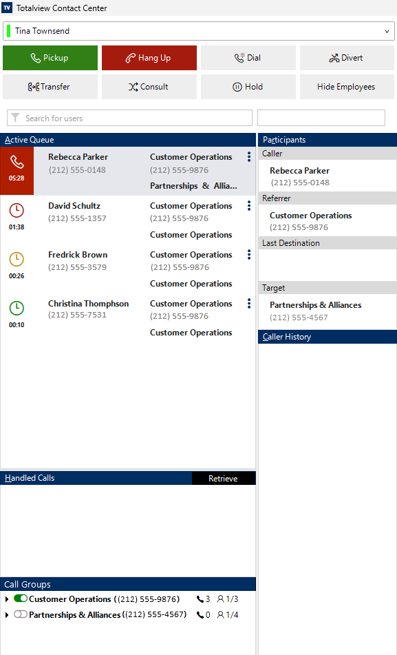Click the red phone icon for Rebecca Parker's call
397x655 pixels.
click(17, 162)
